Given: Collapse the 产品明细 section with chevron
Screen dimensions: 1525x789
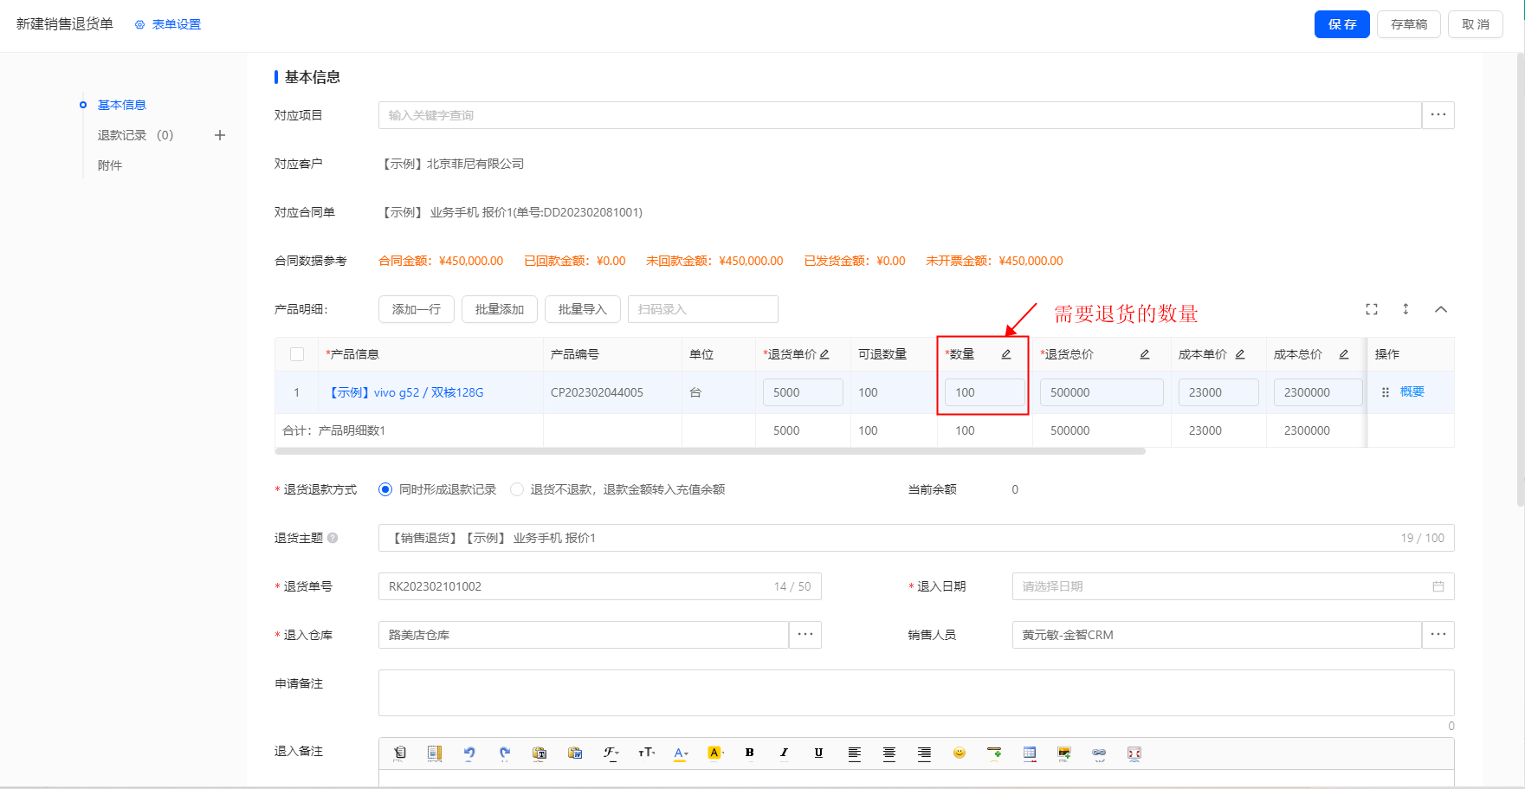Looking at the screenshot, I should tap(1441, 309).
